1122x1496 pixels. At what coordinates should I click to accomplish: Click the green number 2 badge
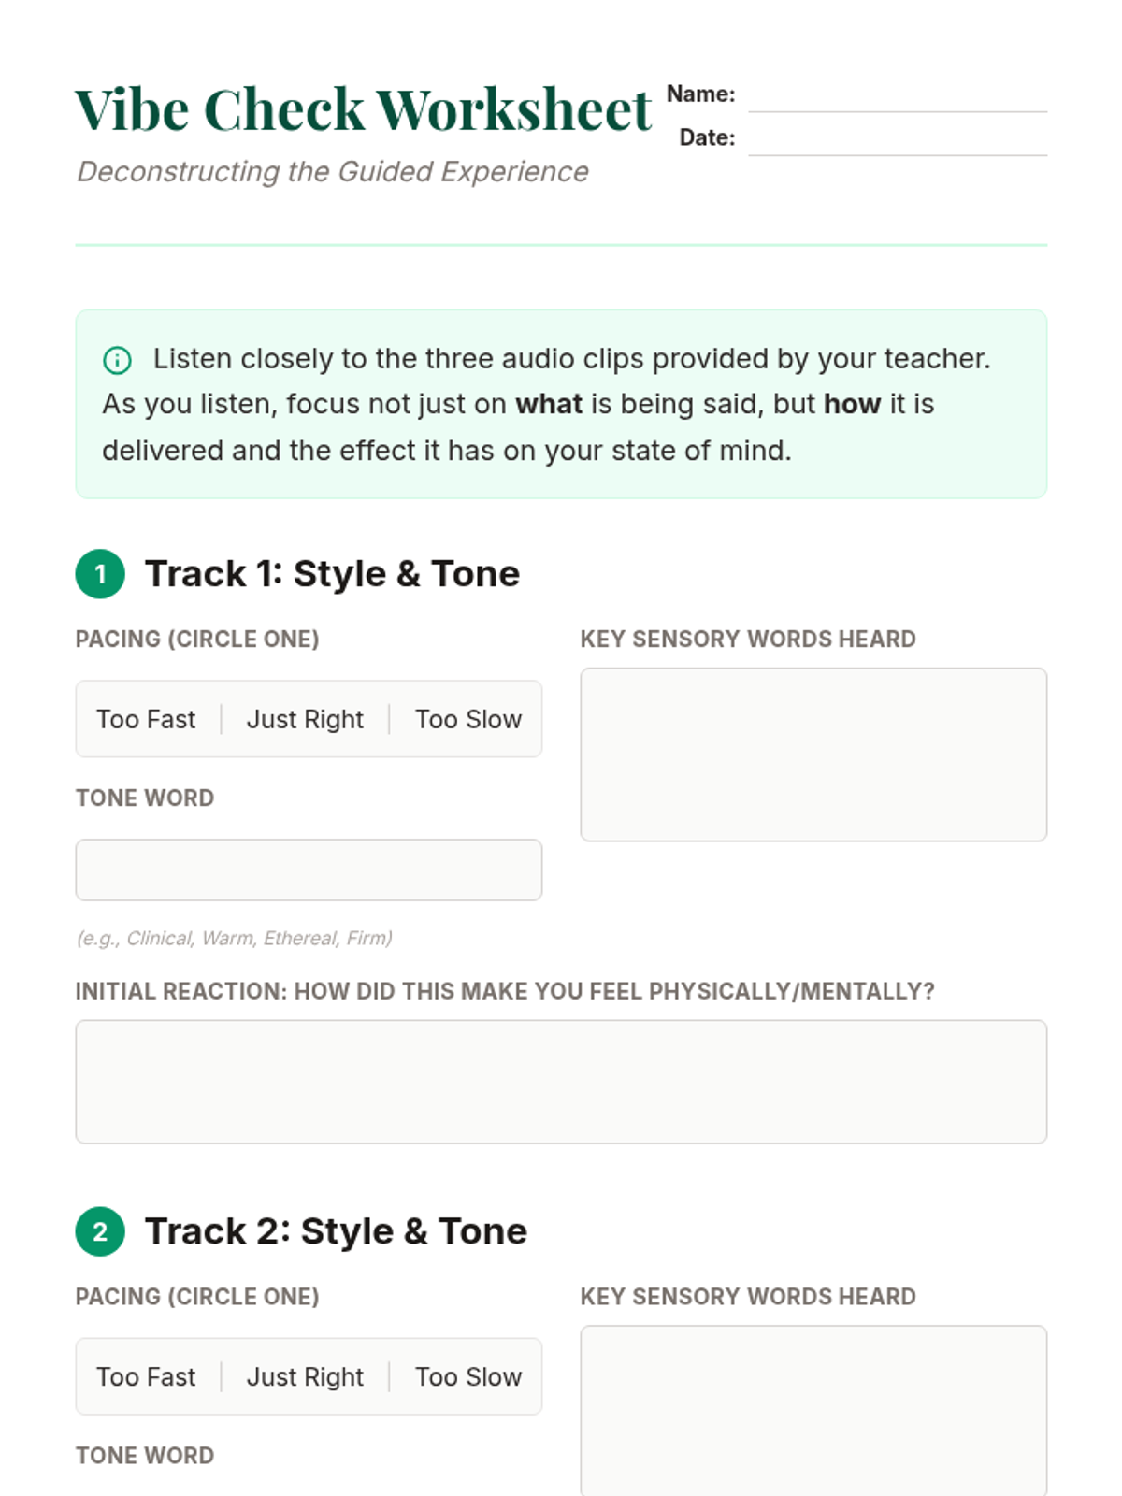[100, 1231]
